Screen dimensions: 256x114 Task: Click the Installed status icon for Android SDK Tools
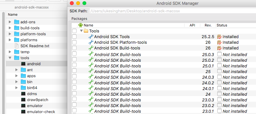219,37
